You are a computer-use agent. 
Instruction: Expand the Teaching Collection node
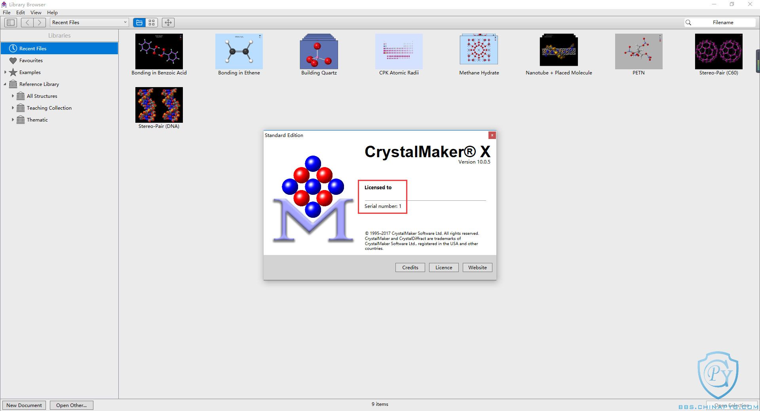[13, 108]
